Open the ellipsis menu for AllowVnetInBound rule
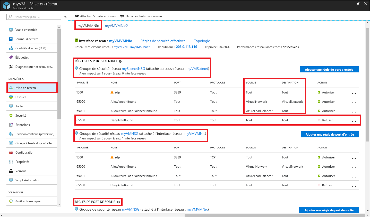This screenshot has height=217, width=370. click(x=354, y=102)
